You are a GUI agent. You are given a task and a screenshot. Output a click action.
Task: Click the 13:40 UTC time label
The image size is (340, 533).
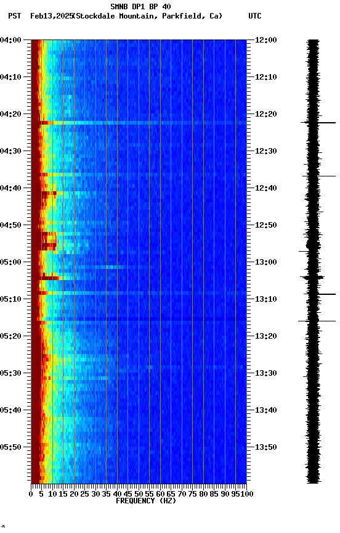point(265,410)
